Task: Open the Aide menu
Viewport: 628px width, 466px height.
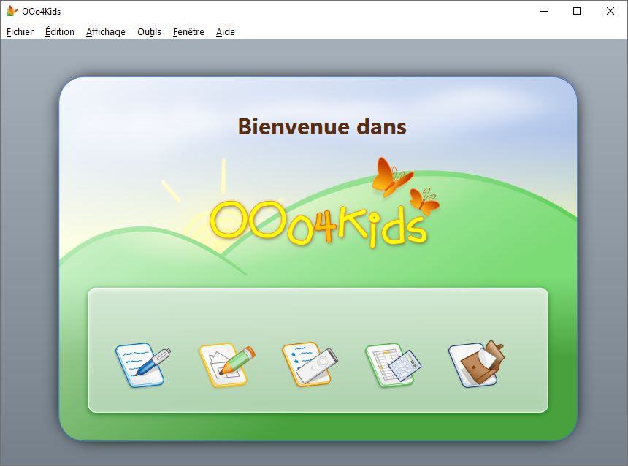Action: tap(226, 31)
